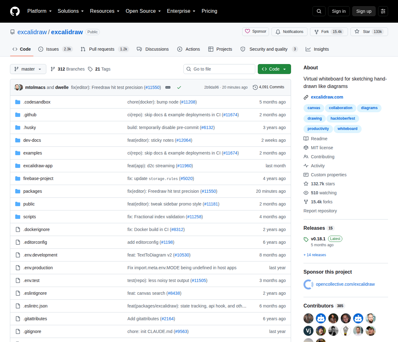Select the whiteboard topic tag
Viewport: 398px width, 342px height.
pos(347,129)
